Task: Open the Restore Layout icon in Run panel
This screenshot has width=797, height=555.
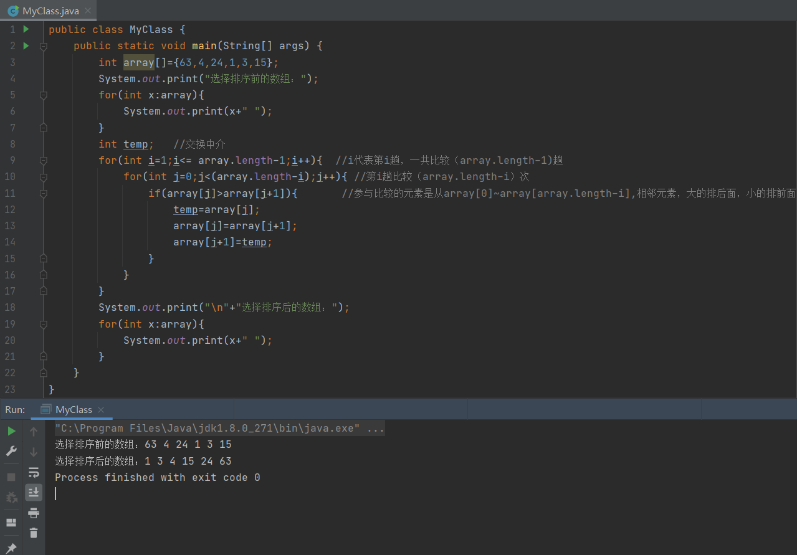Action: (x=11, y=523)
